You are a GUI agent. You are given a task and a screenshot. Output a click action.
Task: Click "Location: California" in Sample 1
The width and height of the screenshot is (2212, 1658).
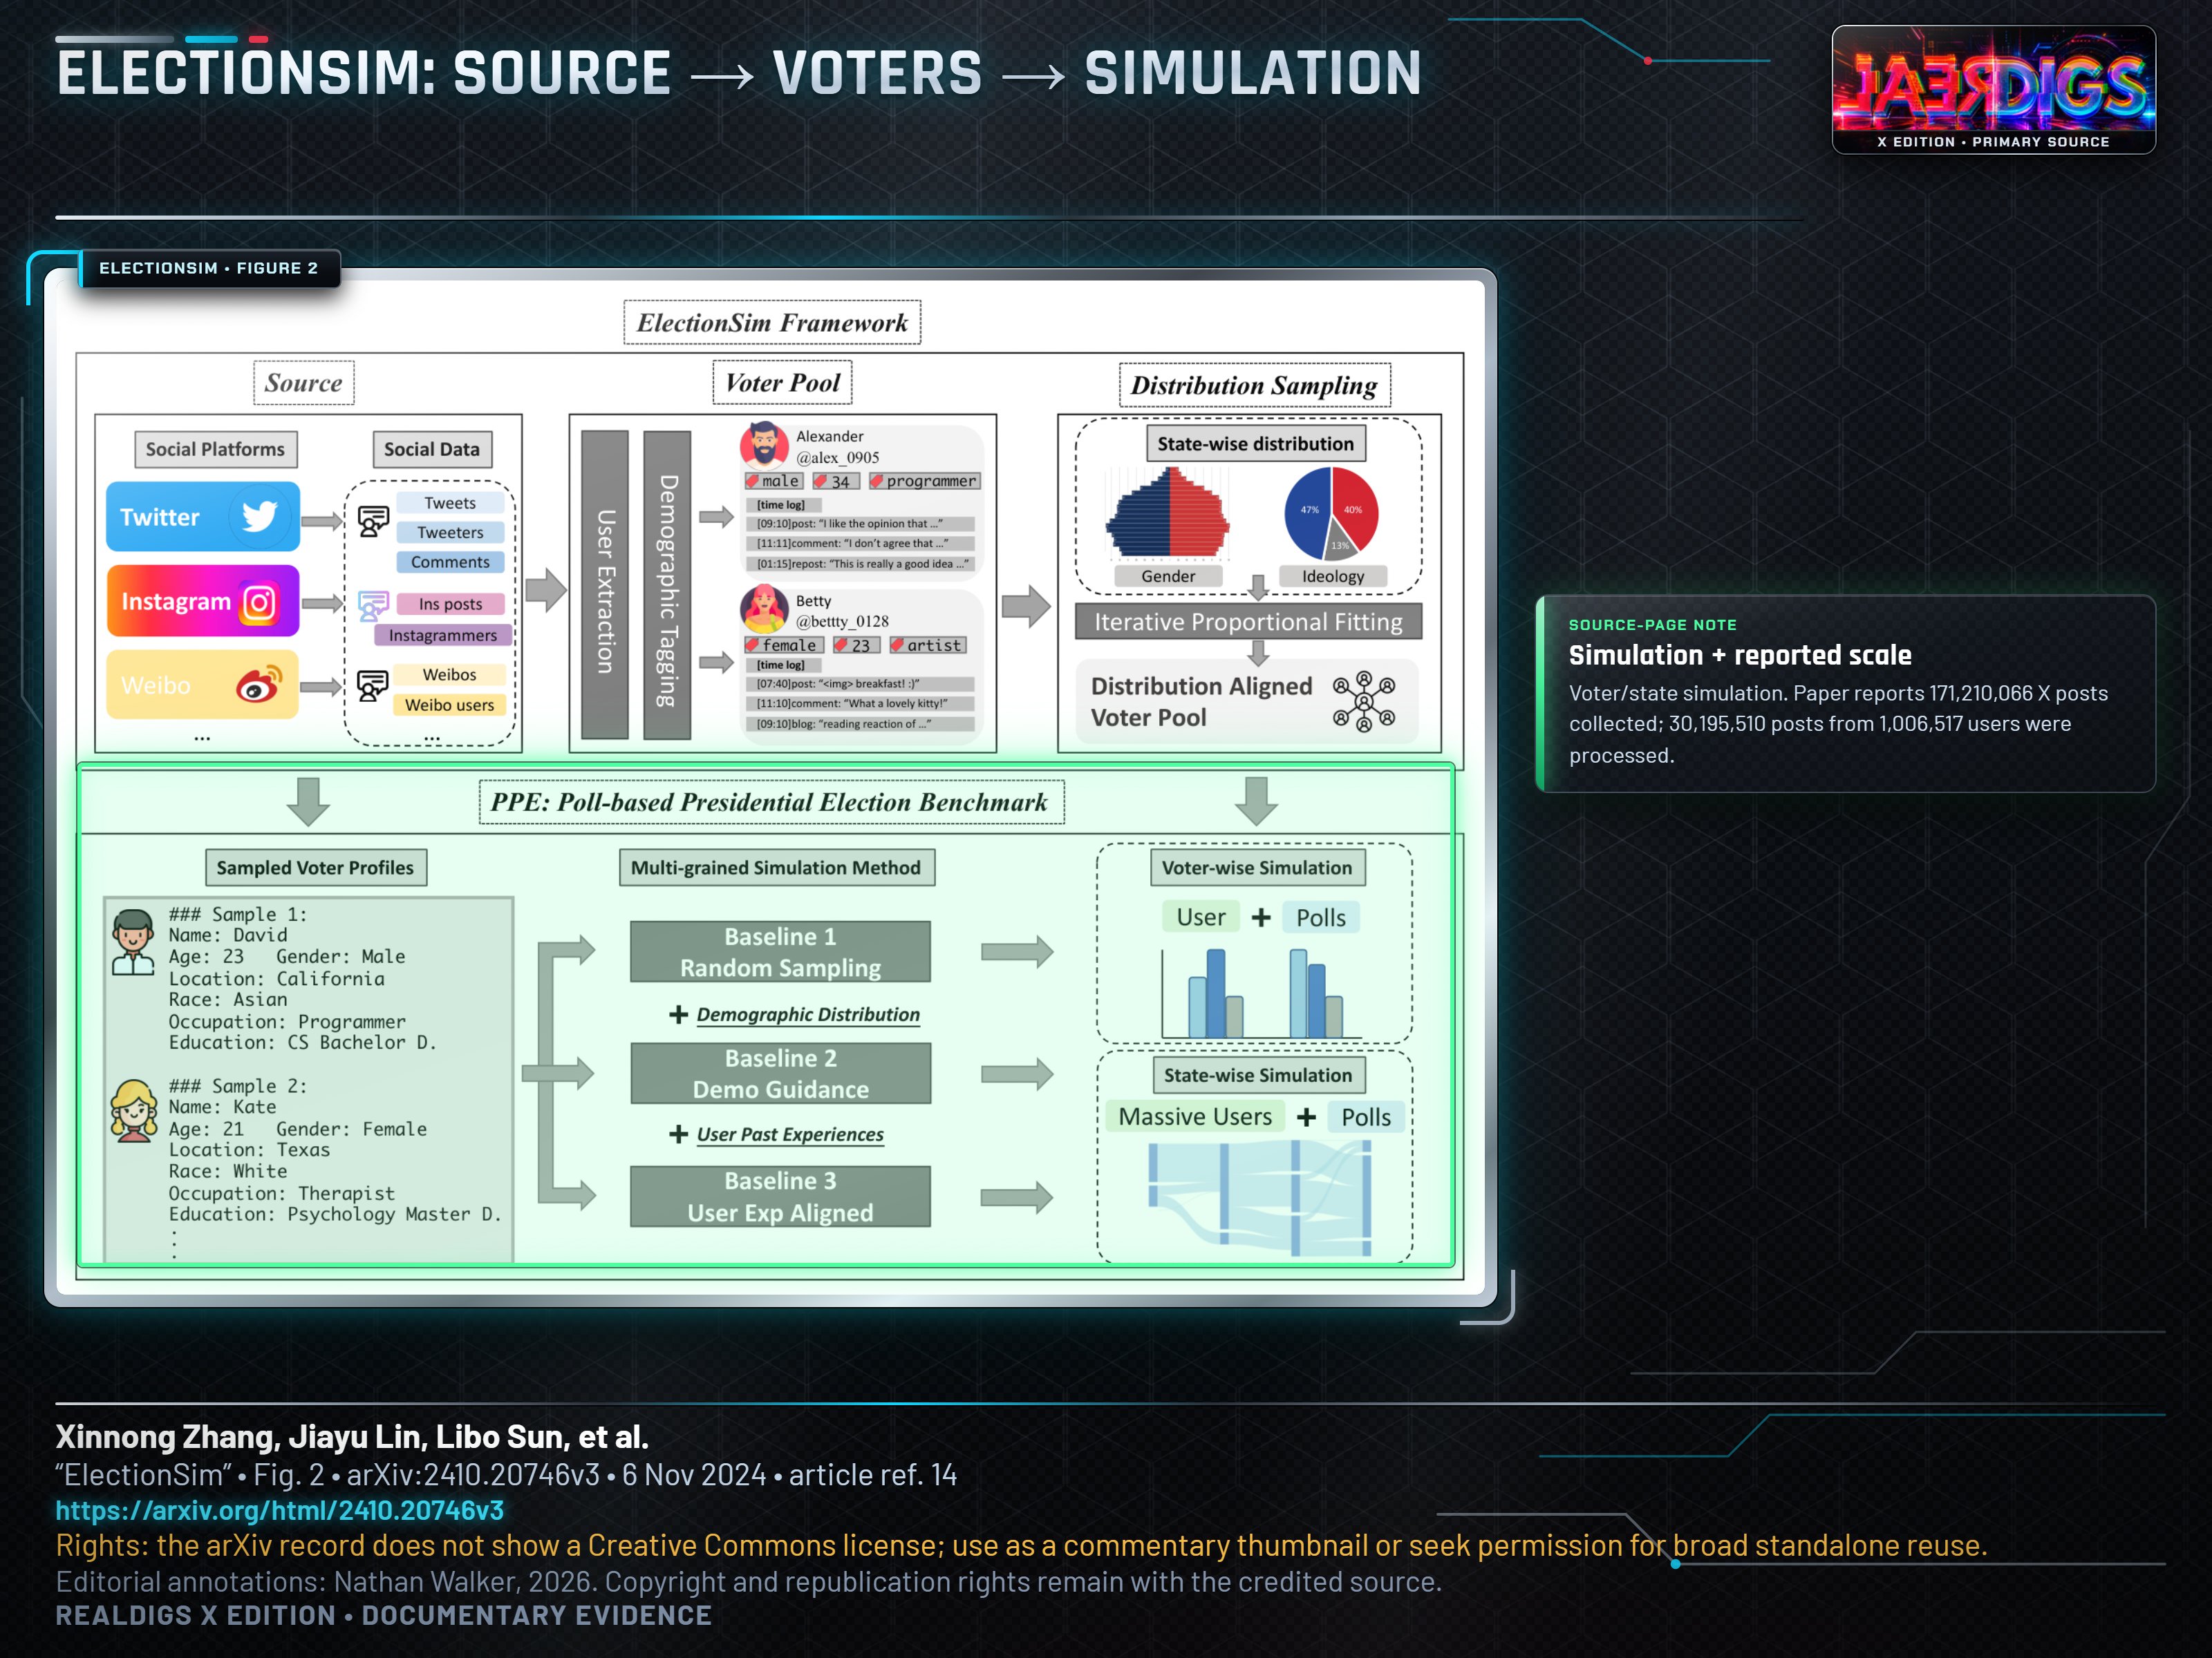277,978
